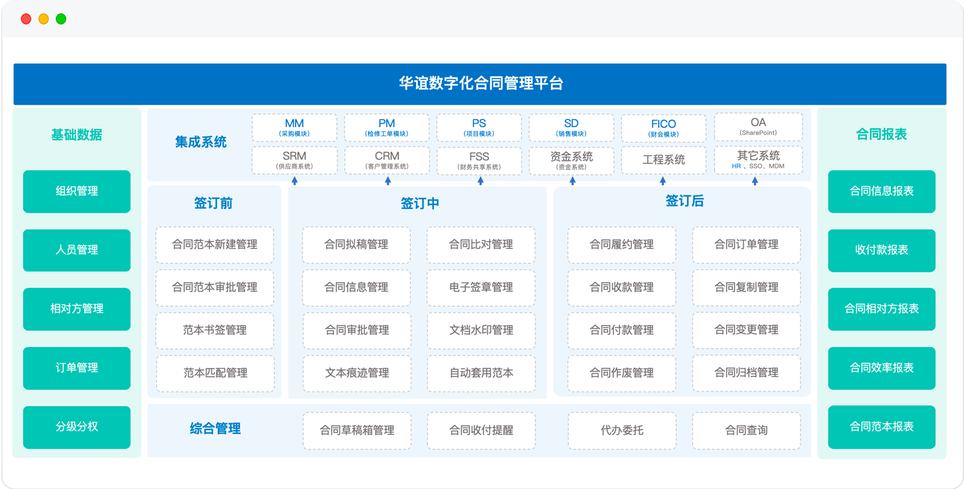Click 自动套用范本

(481, 373)
